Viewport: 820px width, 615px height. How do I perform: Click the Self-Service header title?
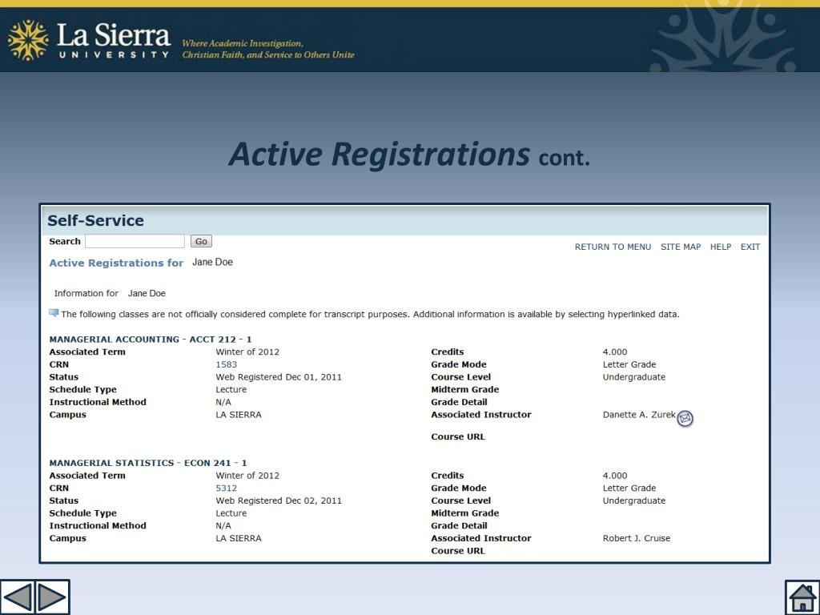tap(96, 220)
